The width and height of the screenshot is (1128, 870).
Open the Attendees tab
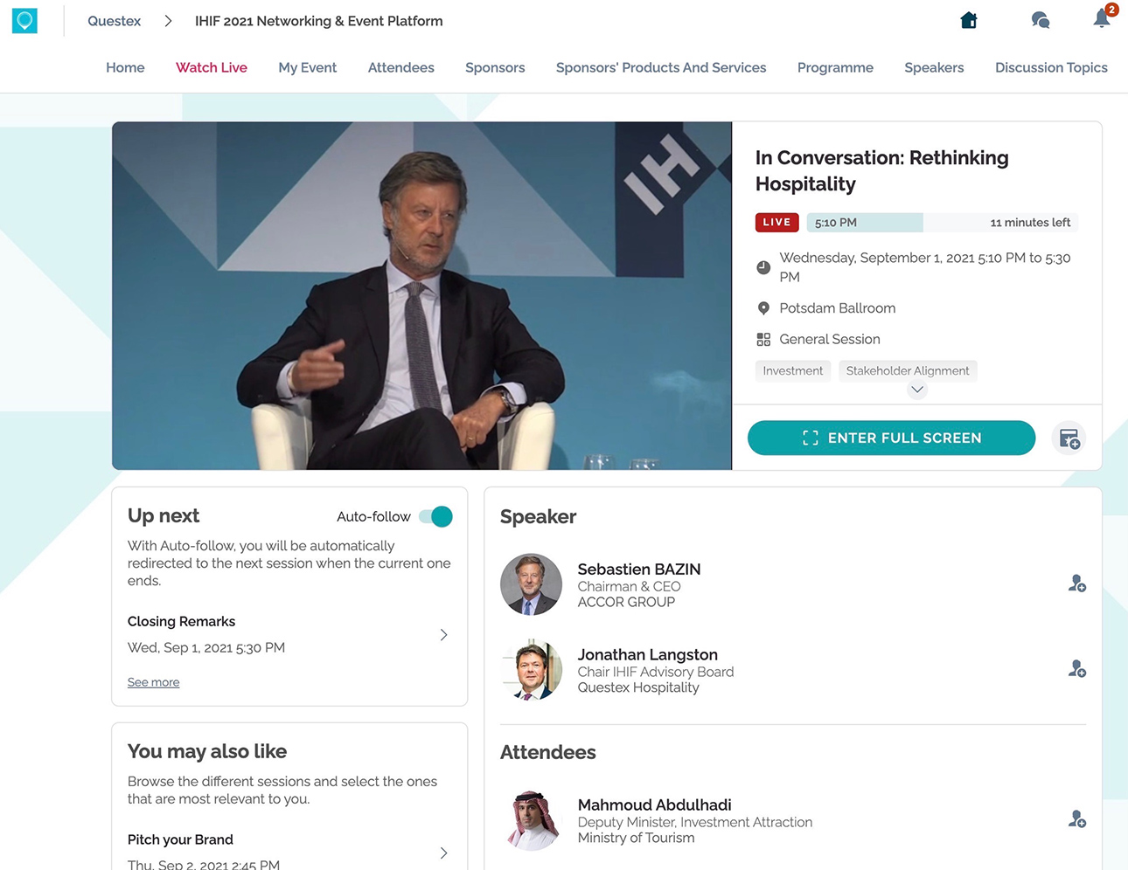[400, 67]
